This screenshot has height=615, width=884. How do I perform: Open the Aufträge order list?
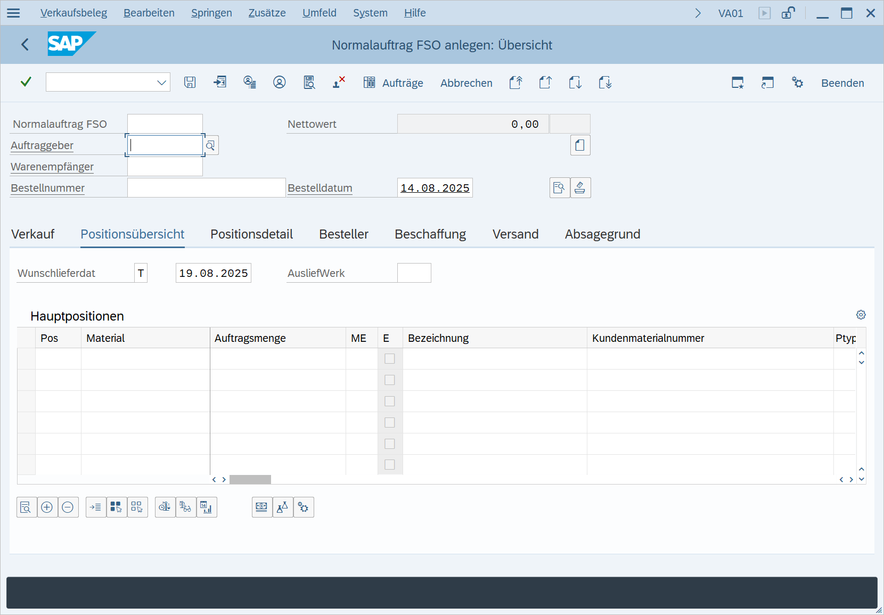(x=394, y=83)
